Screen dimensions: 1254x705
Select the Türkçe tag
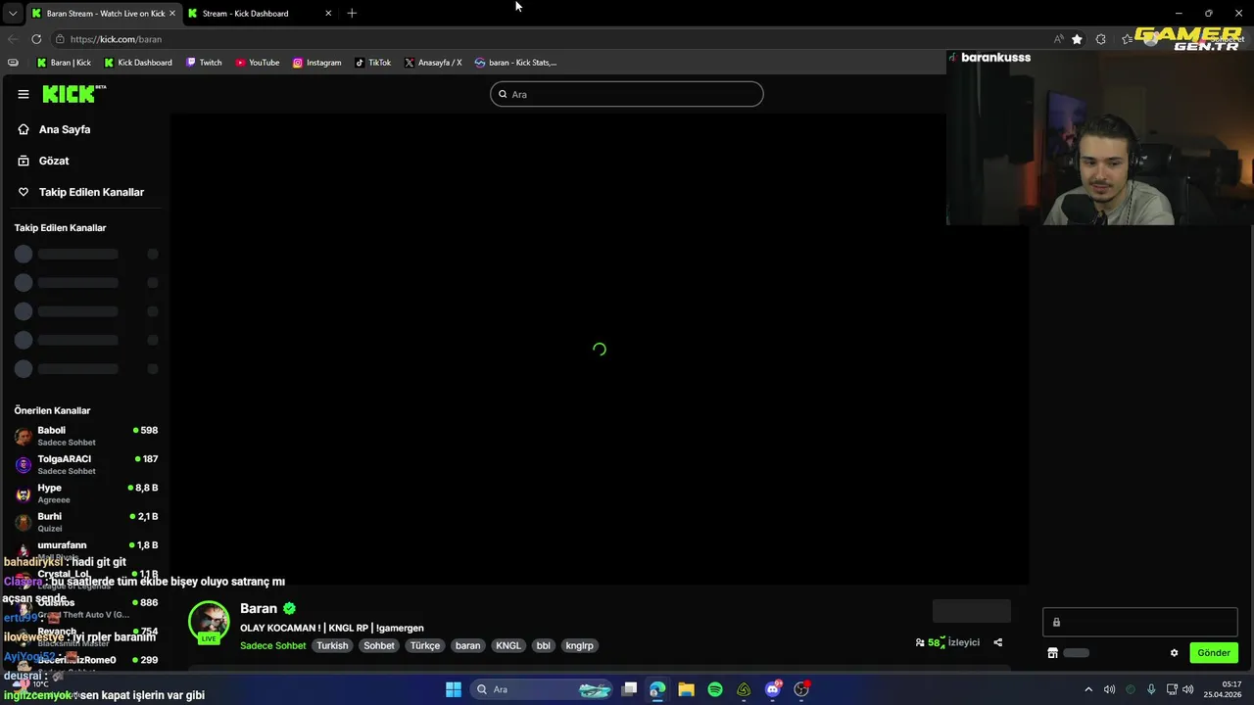[425, 645]
